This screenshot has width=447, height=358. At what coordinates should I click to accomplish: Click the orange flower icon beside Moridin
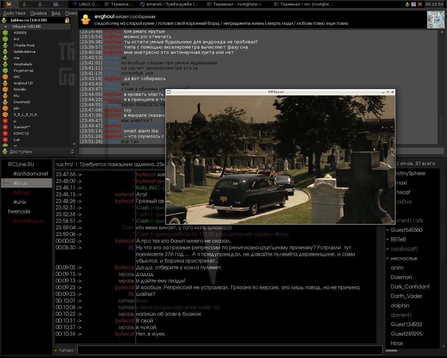[5, 89]
